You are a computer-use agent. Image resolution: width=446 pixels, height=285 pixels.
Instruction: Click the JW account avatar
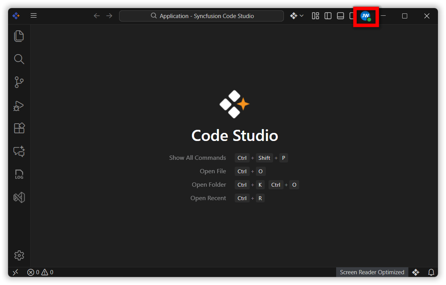(x=365, y=16)
